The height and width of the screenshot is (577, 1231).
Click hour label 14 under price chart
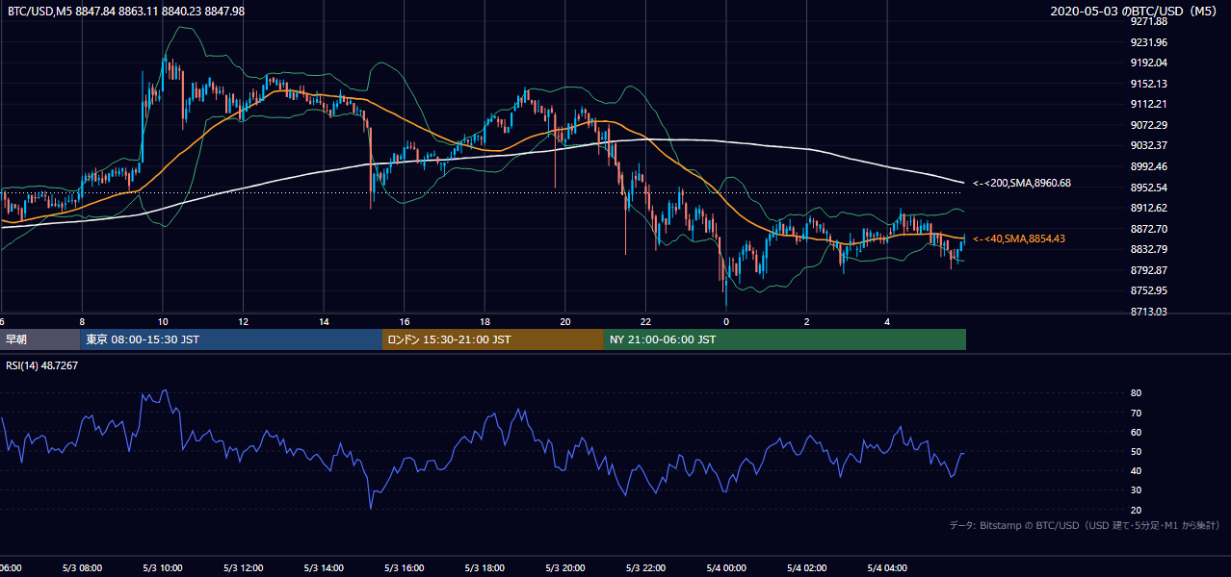click(324, 322)
